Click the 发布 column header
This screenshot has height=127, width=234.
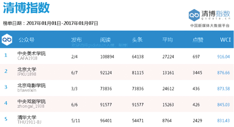(76, 40)
